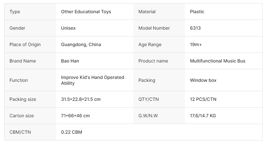Click 'Guangdong, China' origin value
The image size is (267, 144).
point(81,44)
